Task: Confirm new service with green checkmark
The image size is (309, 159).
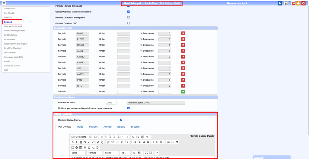Action: (183, 92)
